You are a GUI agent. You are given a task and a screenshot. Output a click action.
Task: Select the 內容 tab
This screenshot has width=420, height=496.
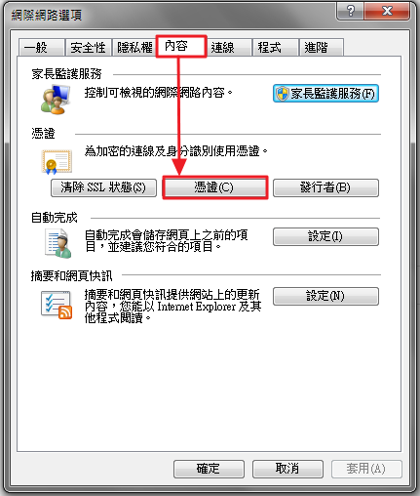[x=181, y=46]
